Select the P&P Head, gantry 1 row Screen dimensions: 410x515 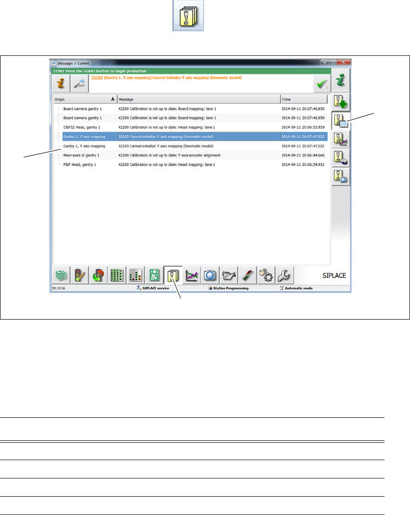(195, 165)
